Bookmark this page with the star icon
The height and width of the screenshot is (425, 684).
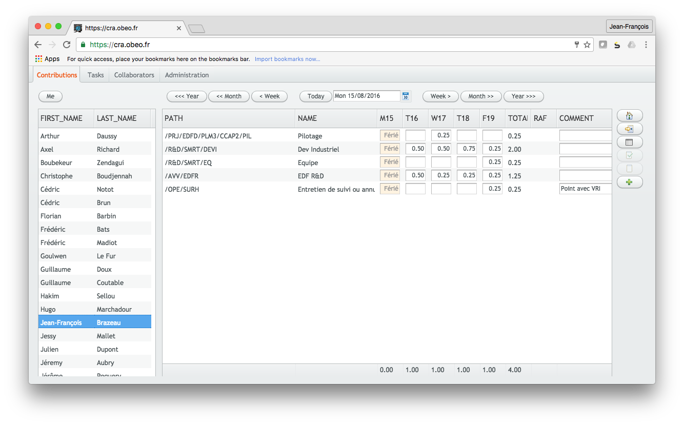[587, 45]
